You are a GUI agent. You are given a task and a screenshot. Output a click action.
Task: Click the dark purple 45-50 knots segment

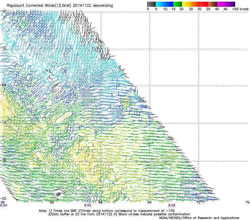(230, 4)
